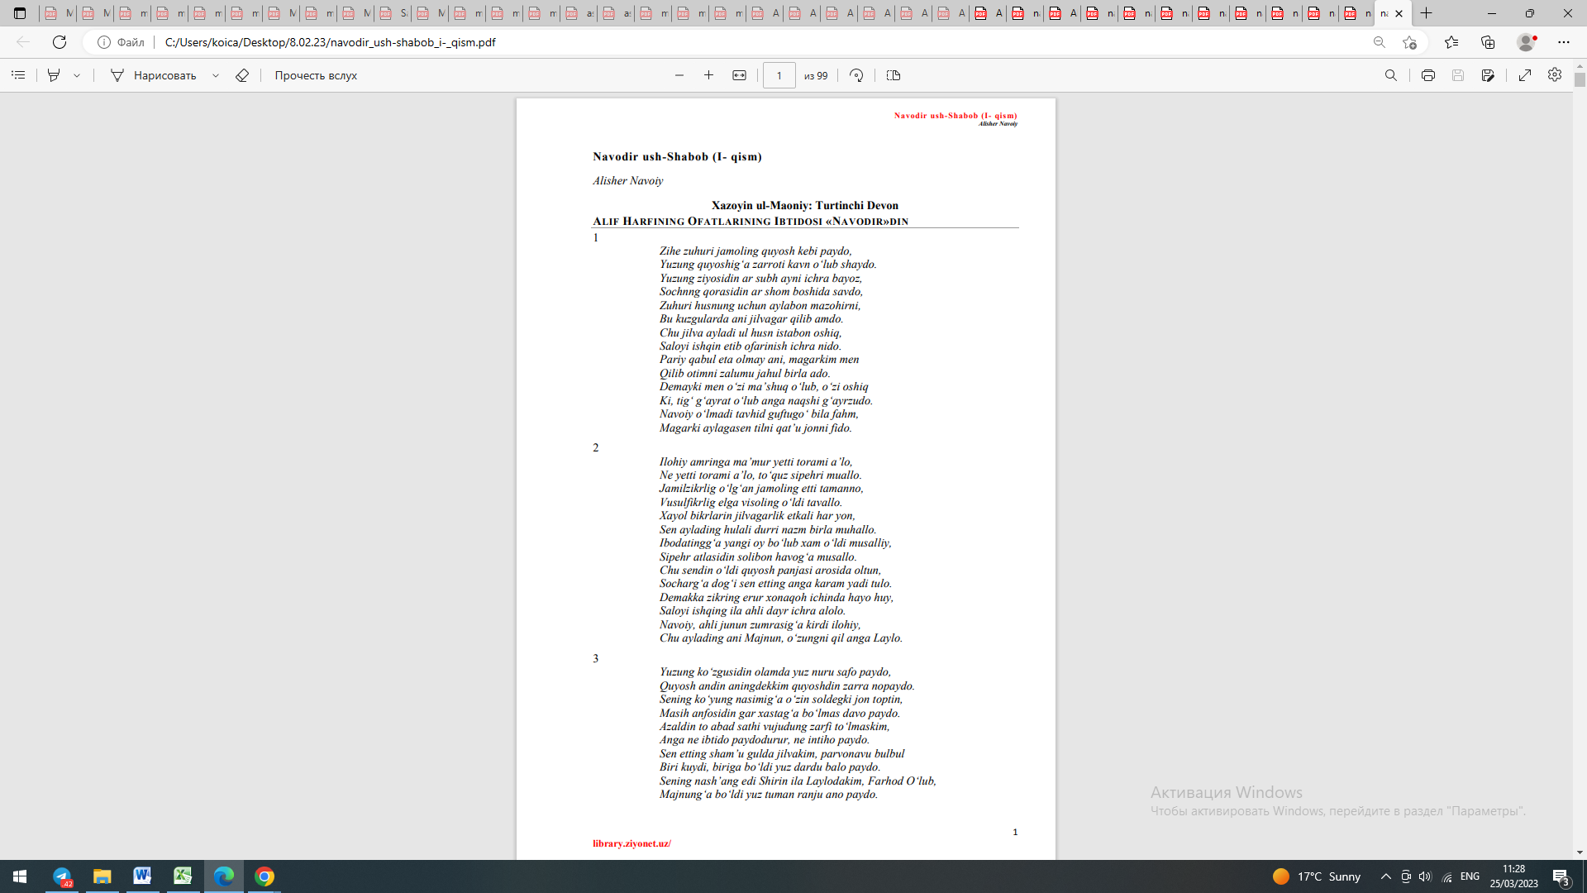Viewport: 1587px width, 893px height.
Task: Open the library.ziyonet.uz link
Action: tap(631, 843)
